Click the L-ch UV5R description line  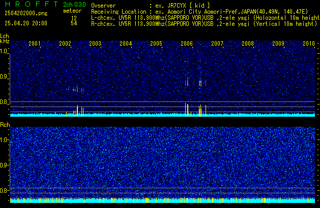pyautogui.click(x=206, y=18)
